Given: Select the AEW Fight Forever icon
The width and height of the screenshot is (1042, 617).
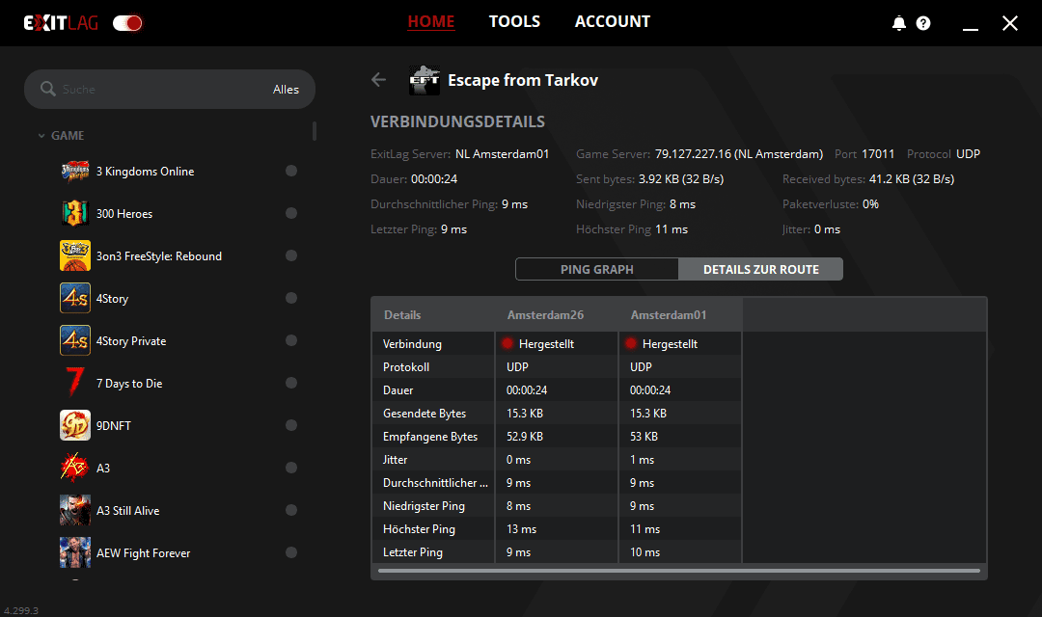Looking at the screenshot, I should [x=75, y=552].
